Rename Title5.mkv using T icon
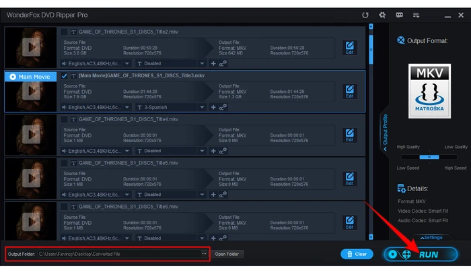471x274 pixels. click(73, 163)
